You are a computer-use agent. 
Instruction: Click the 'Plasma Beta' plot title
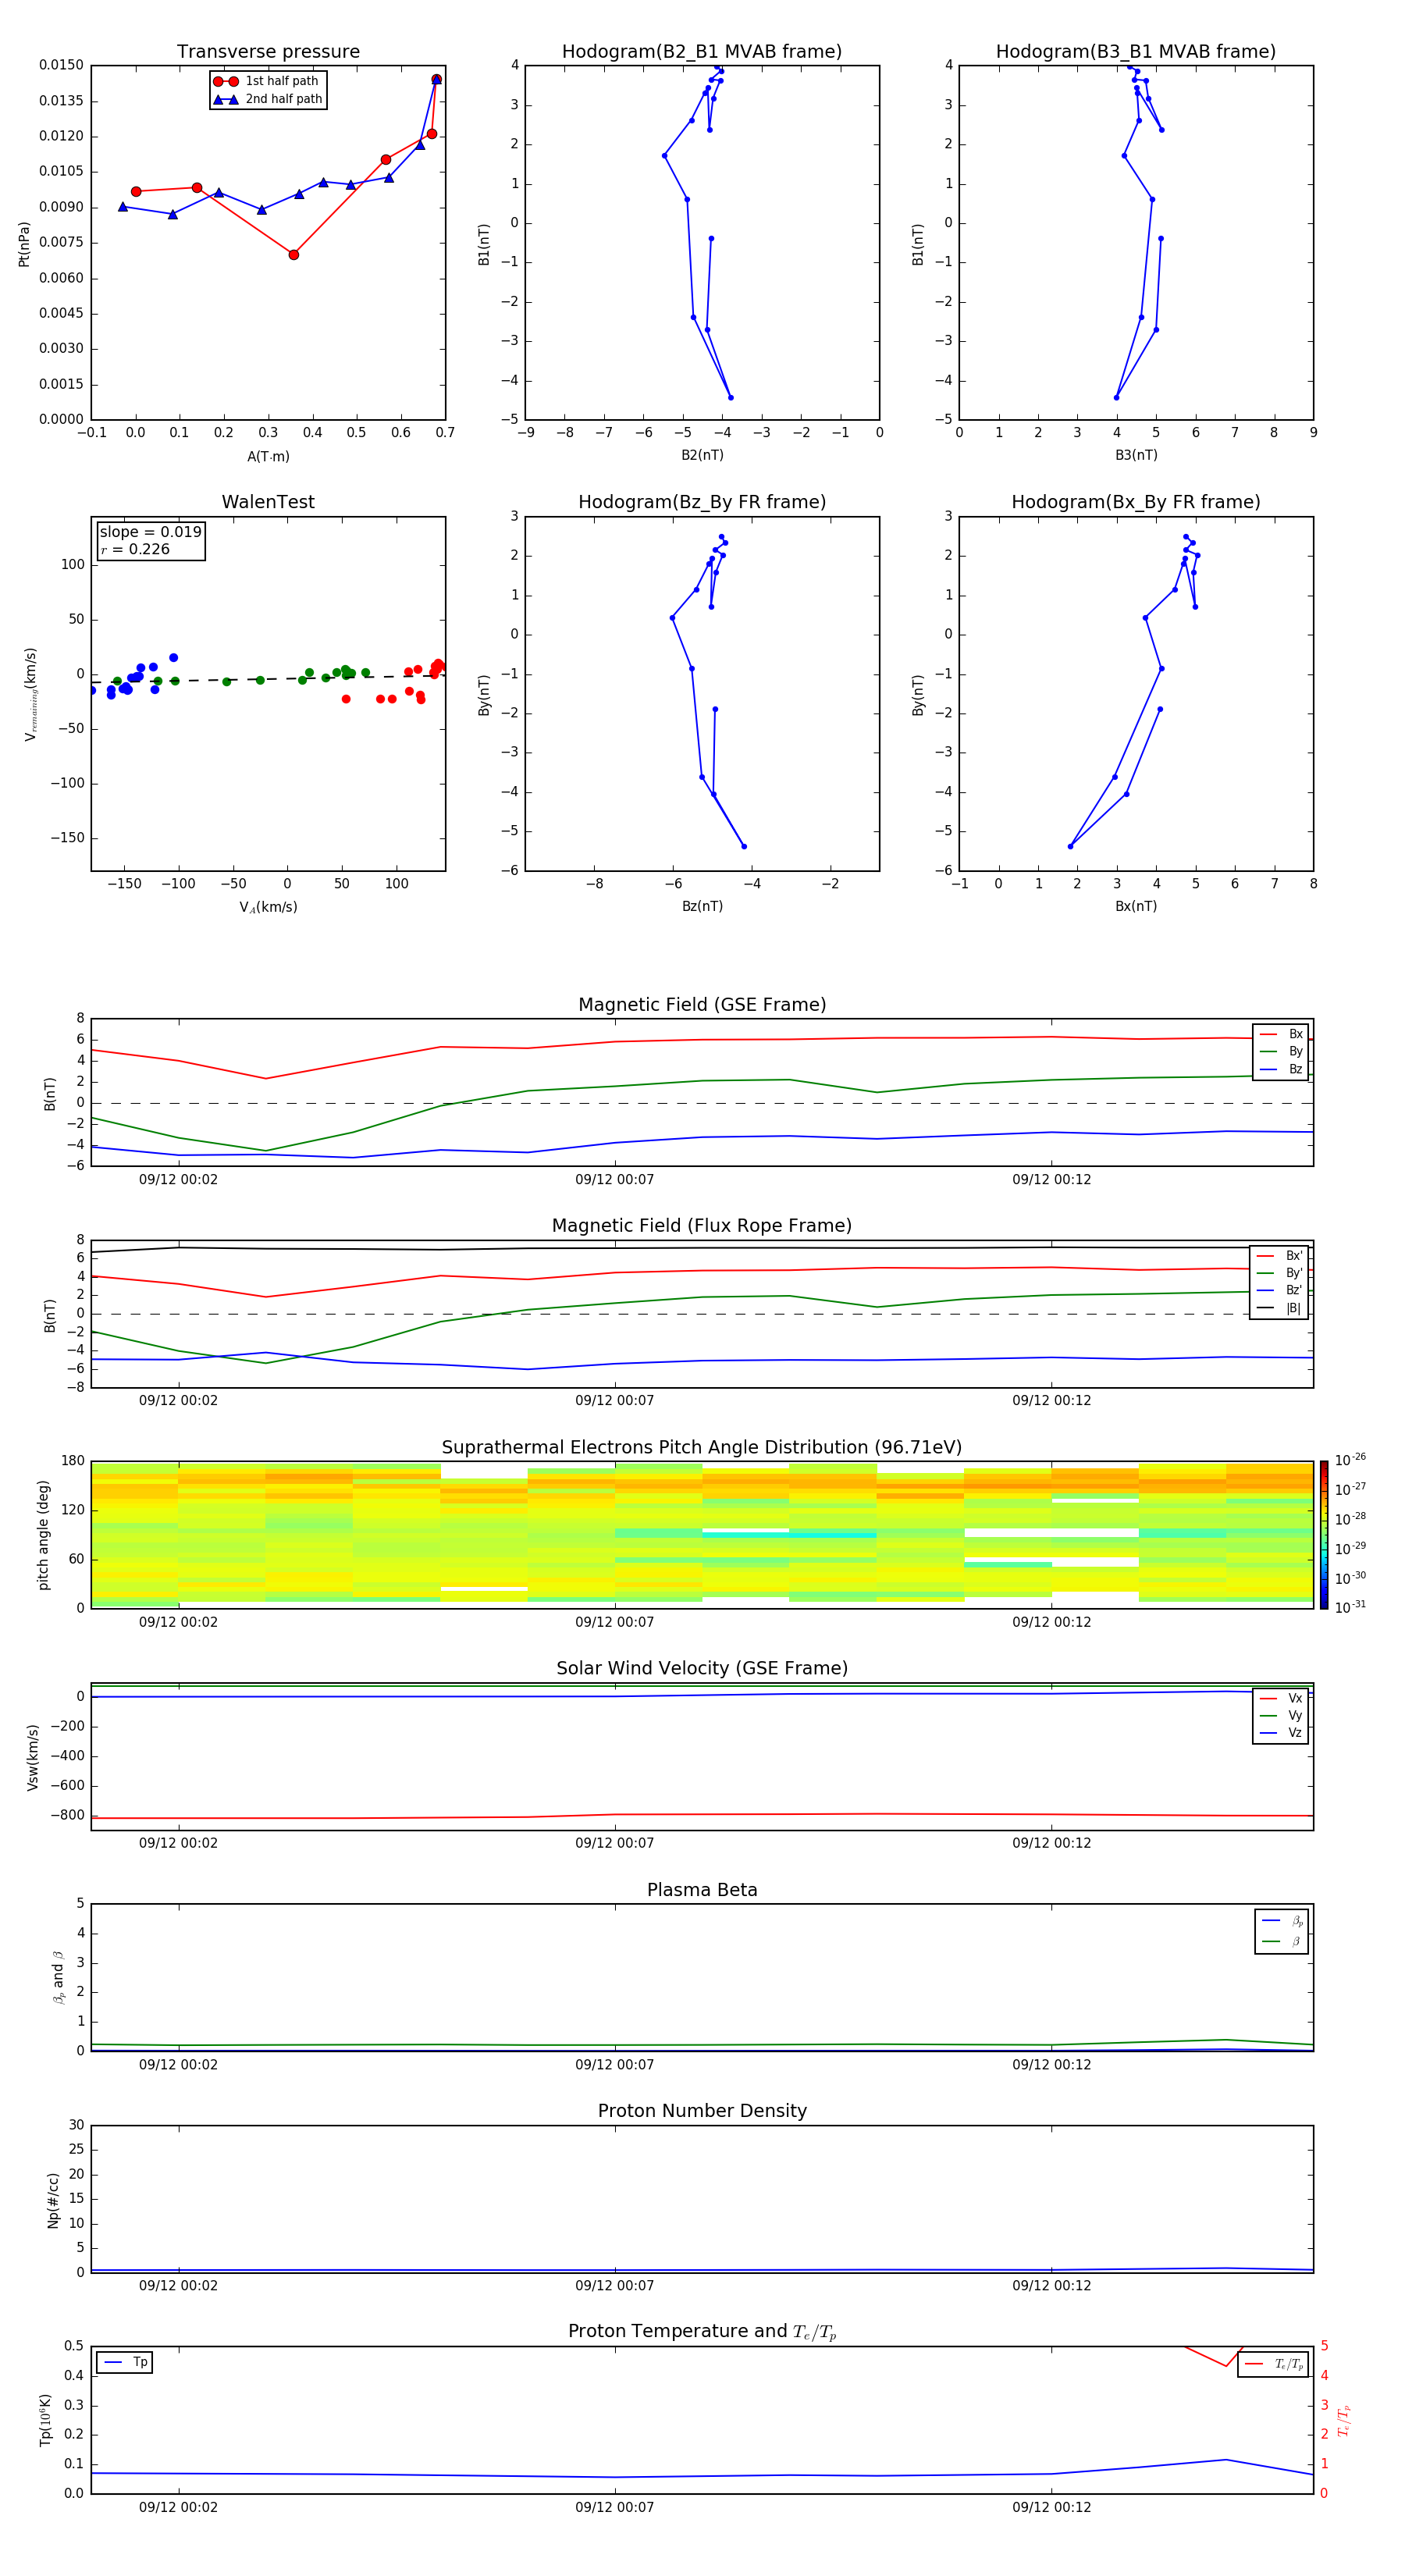coord(702,1891)
